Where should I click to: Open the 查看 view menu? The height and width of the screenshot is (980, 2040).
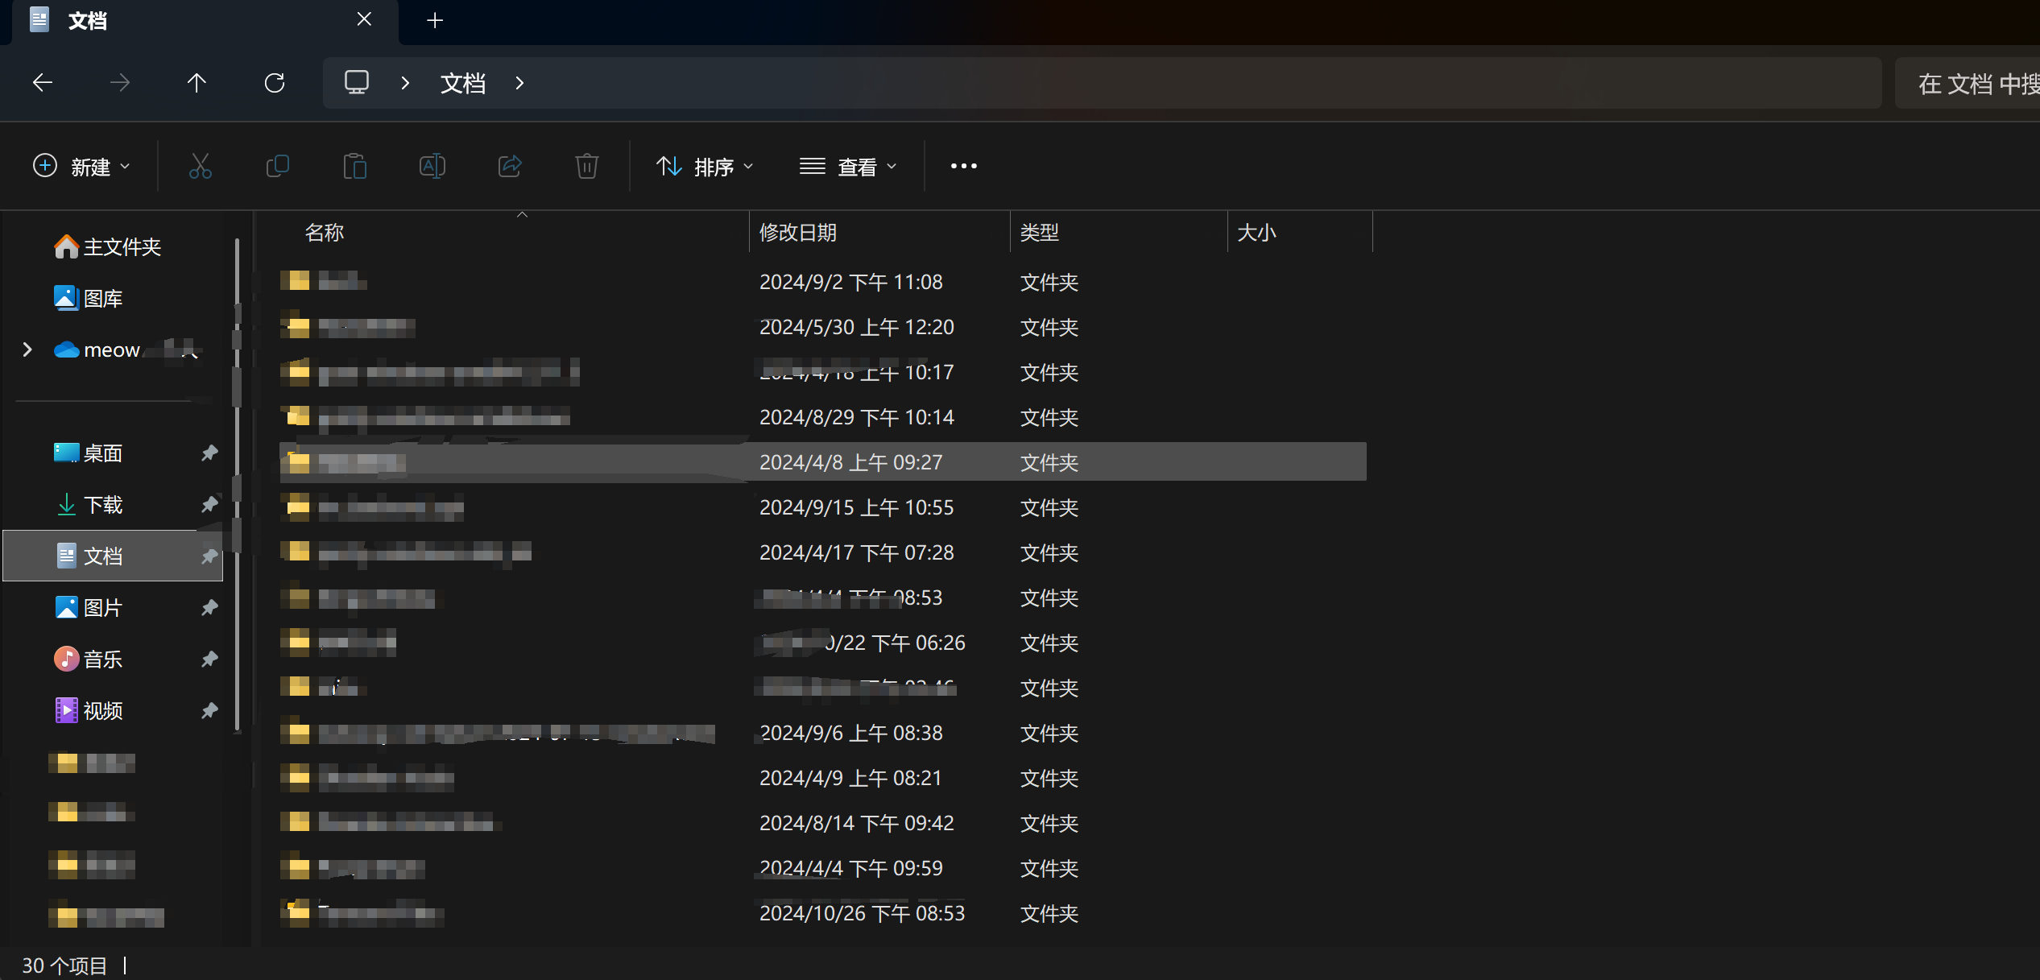pos(847,166)
